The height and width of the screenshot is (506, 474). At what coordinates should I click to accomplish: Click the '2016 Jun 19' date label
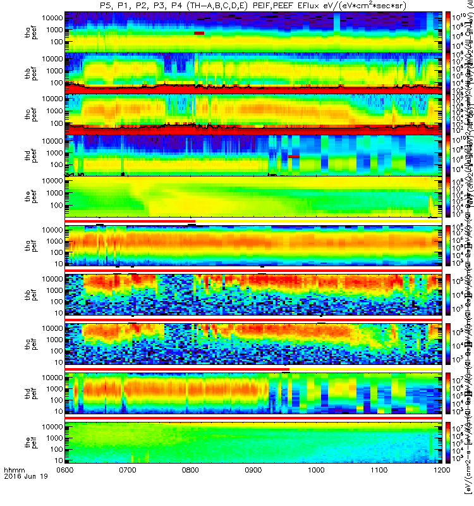[26, 476]
